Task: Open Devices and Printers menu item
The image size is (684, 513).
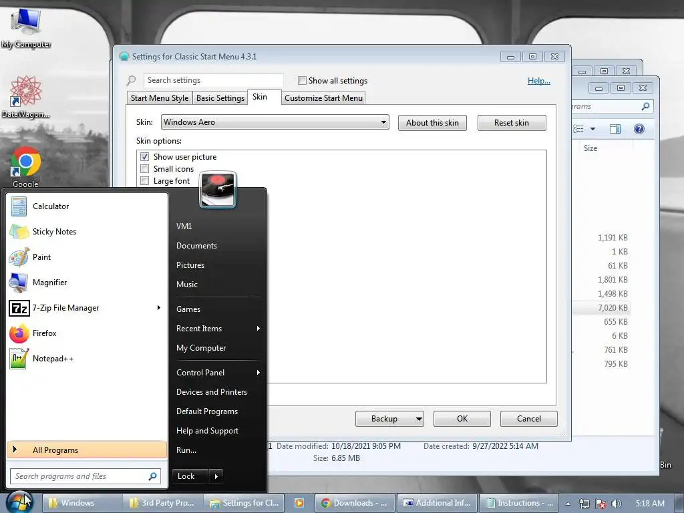Action: [212, 392]
